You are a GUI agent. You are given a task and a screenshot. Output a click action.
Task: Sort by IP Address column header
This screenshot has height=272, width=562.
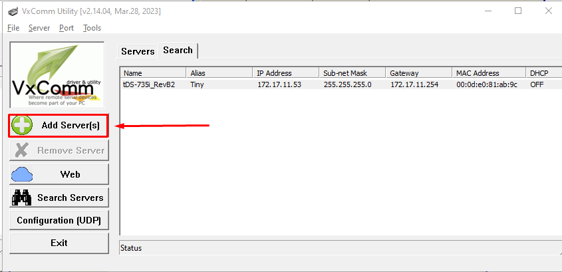click(286, 72)
